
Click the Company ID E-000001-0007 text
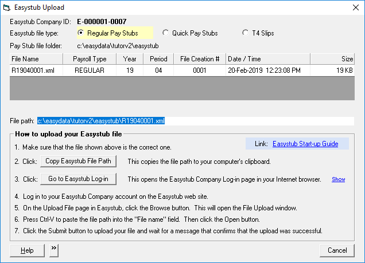102,22
